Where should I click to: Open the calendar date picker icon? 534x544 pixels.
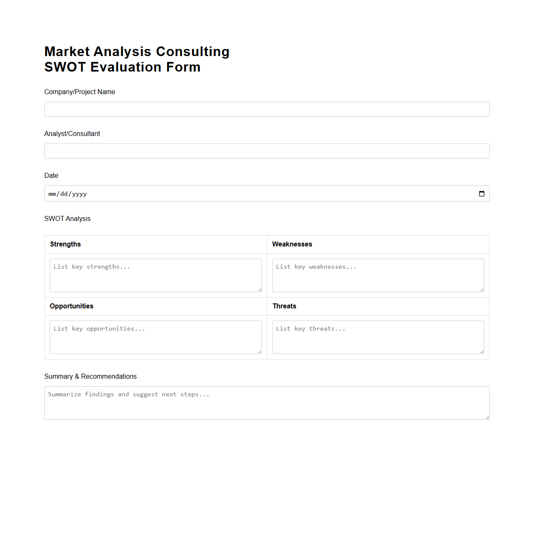pos(481,193)
